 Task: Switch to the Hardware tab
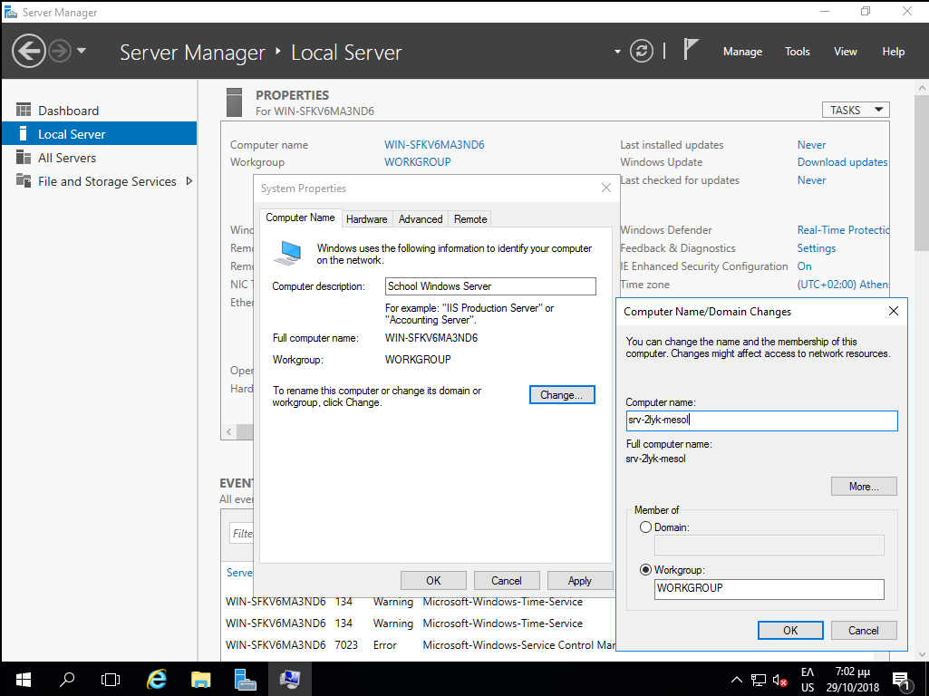(366, 219)
